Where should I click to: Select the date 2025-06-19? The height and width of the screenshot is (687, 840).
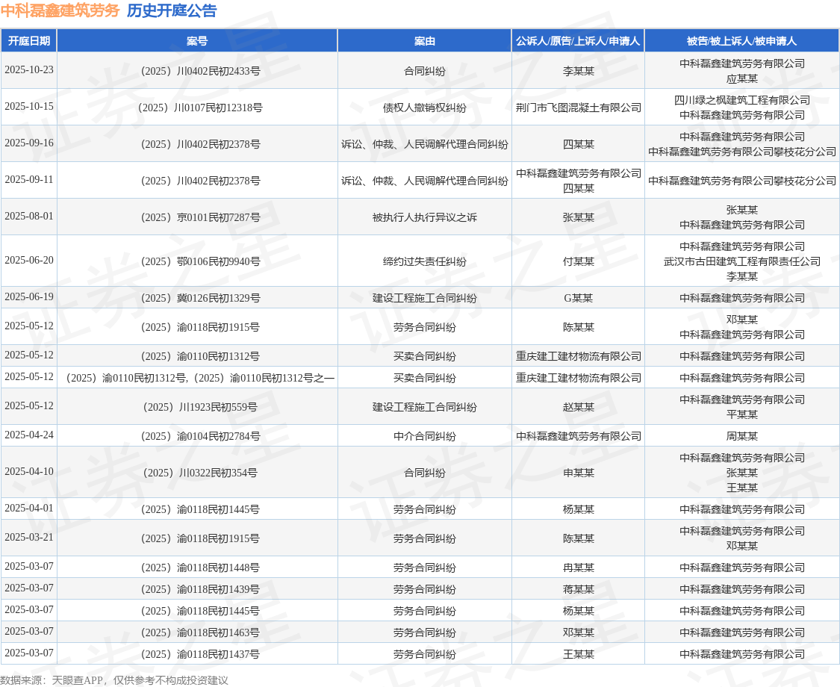(x=29, y=296)
